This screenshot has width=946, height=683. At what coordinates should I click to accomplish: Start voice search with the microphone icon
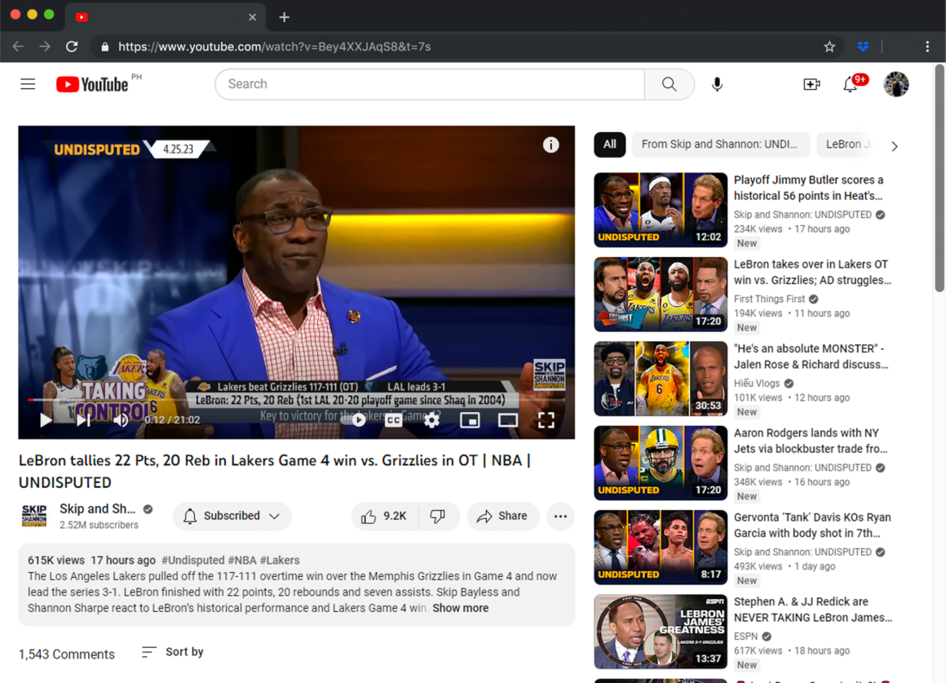(716, 84)
